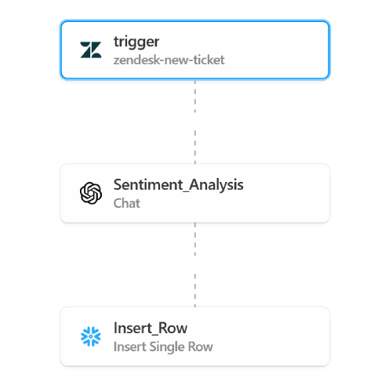
Task: Click the Zendesk logo on the trigger step
Action: [x=91, y=49]
